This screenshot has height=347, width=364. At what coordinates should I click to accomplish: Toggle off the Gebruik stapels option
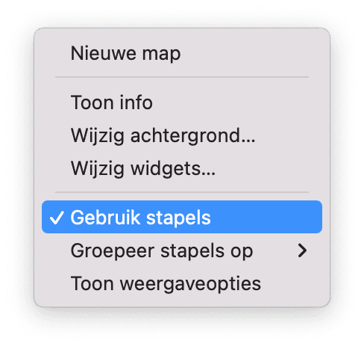[x=182, y=217]
